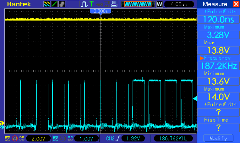The image size is (240, 143).
Task: Click the 0.000s trigger position marker
Action: click(100, 11)
